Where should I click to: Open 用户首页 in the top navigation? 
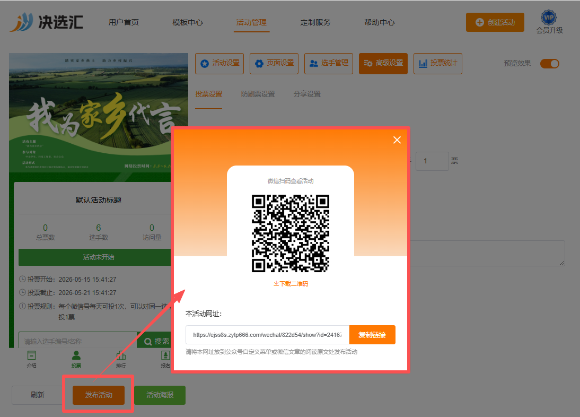pyautogui.click(x=124, y=22)
